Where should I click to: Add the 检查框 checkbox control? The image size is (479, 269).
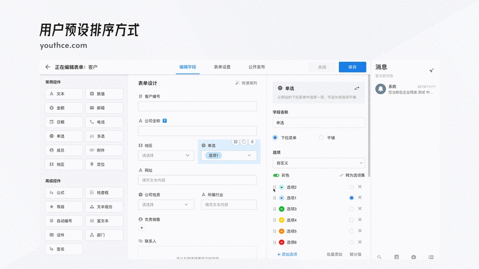(104, 193)
